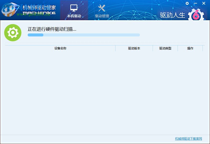Viewport: 210px width, 144px height.
Task: Click the 驱动类型 column header
Action: click(x=165, y=48)
